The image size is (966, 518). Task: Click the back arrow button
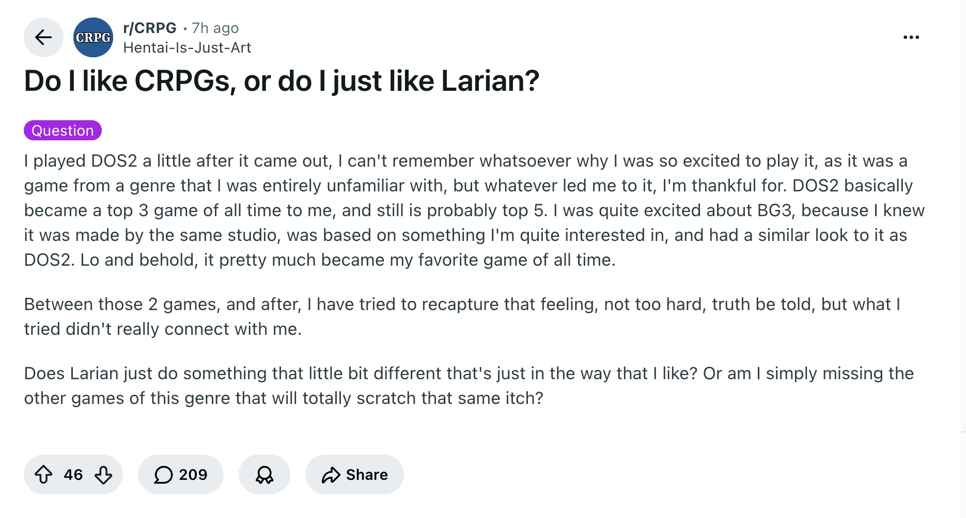click(x=43, y=37)
